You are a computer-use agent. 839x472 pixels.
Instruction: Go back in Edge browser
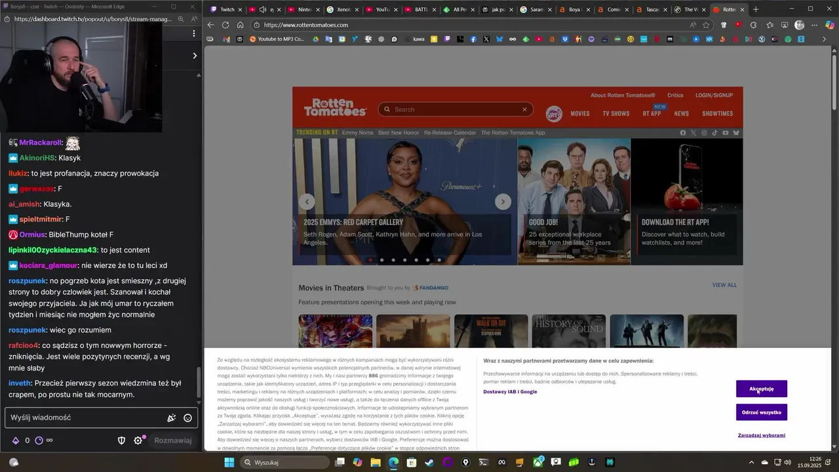tap(210, 25)
